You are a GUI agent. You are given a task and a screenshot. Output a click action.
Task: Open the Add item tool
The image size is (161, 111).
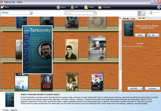point(74,7)
